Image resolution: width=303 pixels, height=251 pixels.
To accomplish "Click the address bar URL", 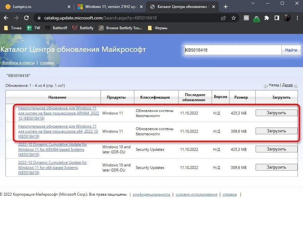I will [x=100, y=18].
